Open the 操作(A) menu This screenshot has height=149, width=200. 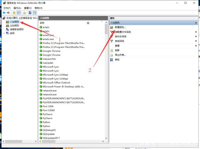coord(17,8)
